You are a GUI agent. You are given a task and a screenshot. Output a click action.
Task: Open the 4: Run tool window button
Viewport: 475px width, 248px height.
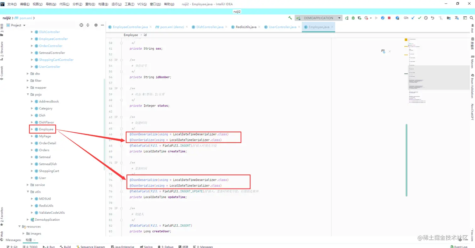[49, 247]
